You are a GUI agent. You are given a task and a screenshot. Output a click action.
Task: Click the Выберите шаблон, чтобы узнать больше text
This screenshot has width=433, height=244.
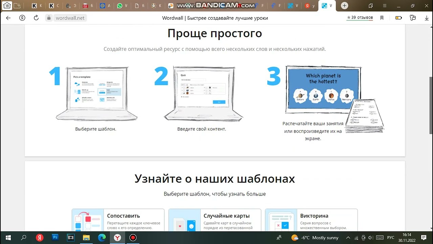(x=215, y=194)
